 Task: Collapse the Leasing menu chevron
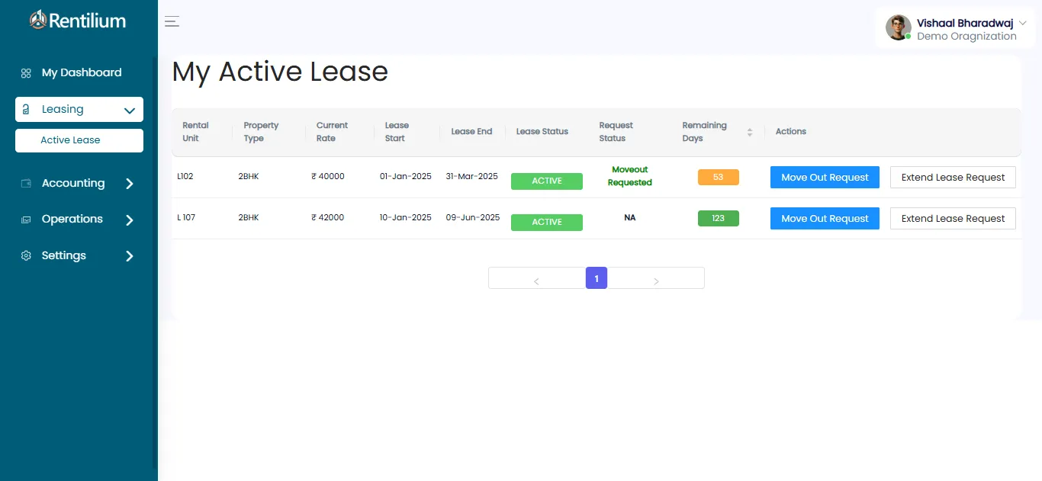point(130,111)
